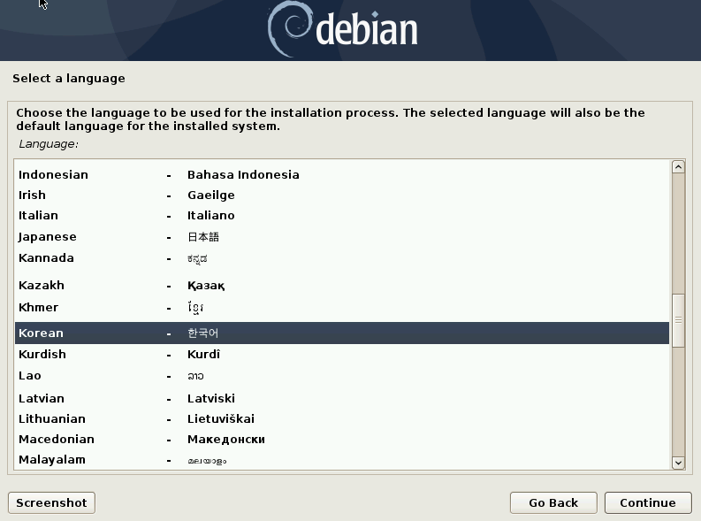Click the Screenshot button
Viewport: 701px width, 521px height.
tap(51, 502)
